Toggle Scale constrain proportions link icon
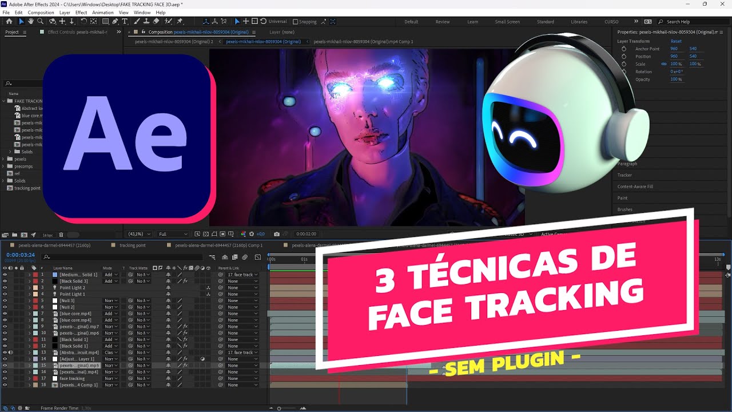Screen dimensions: 732x412 point(664,64)
